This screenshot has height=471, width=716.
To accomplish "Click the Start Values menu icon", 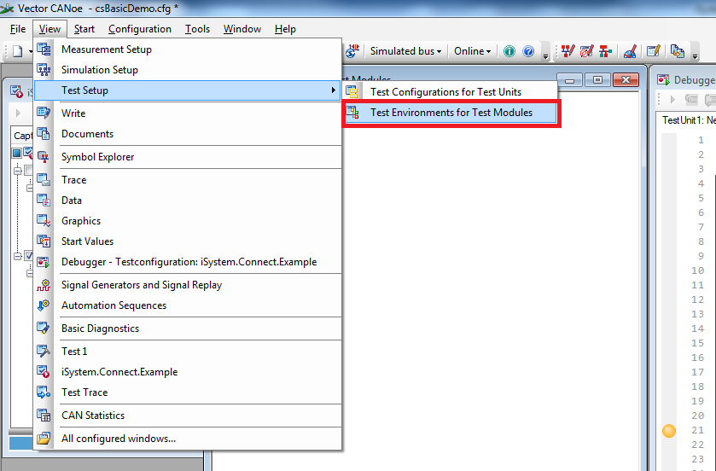I will [x=44, y=241].
